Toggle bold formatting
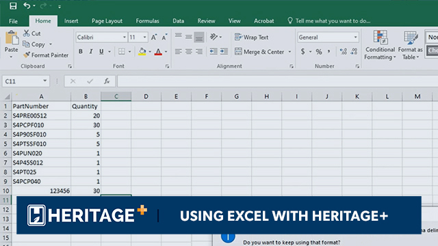The height and width of the screenshot is (246, 438). click(81, 52)
